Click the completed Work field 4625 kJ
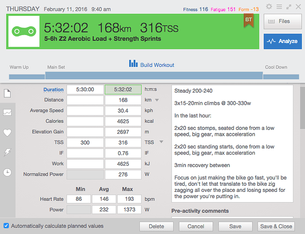305x234 pixels. click(x=123, y=164)
